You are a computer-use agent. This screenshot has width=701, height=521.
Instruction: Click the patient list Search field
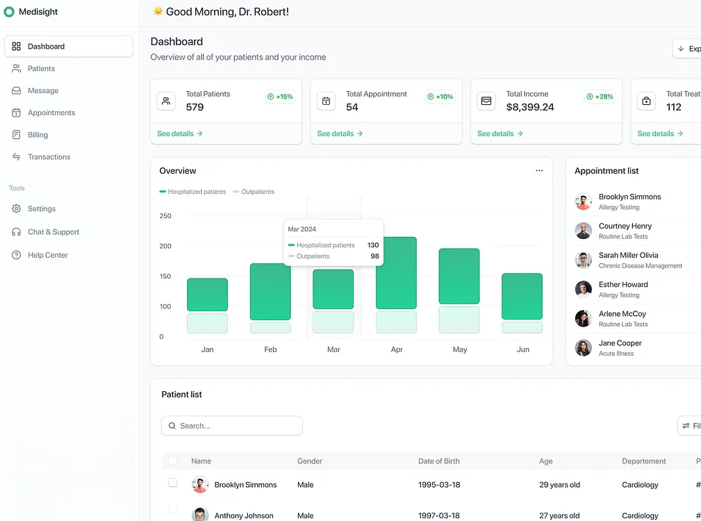point(232,426)
